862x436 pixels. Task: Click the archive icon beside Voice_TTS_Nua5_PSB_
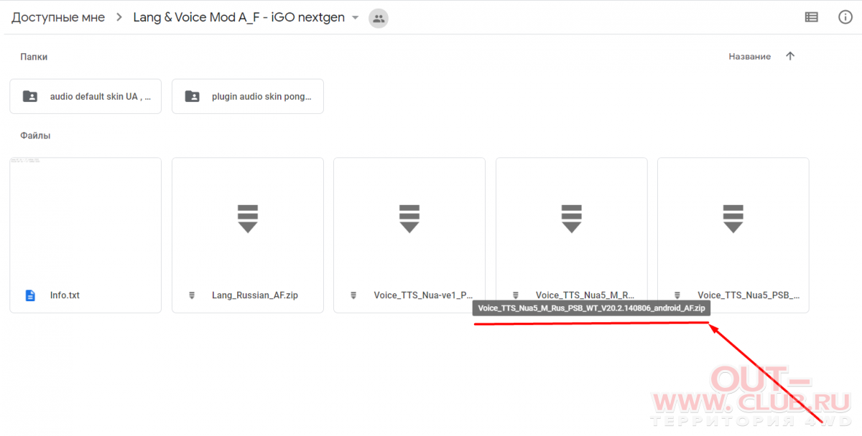(677, 295)
